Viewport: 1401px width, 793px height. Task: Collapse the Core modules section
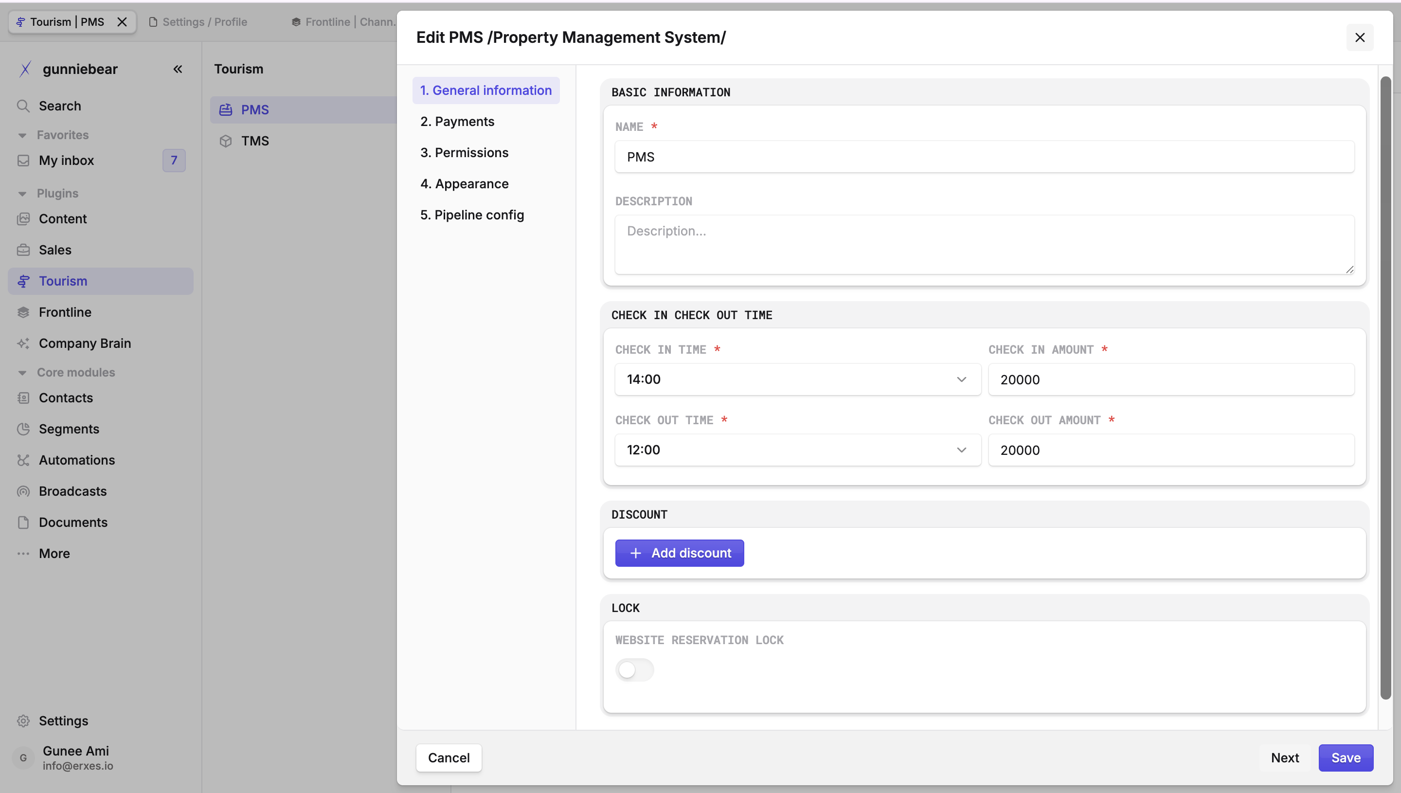point(22,373)
